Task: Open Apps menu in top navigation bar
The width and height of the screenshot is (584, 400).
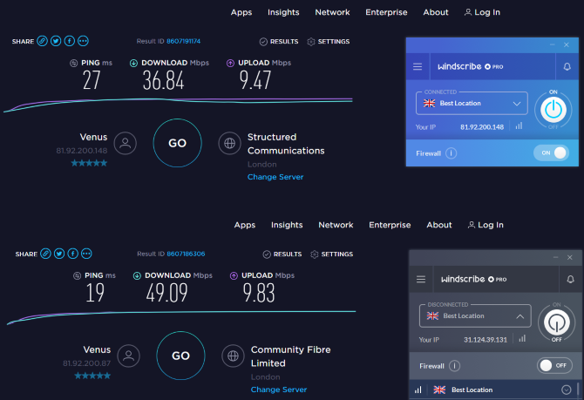Action: 241,12
